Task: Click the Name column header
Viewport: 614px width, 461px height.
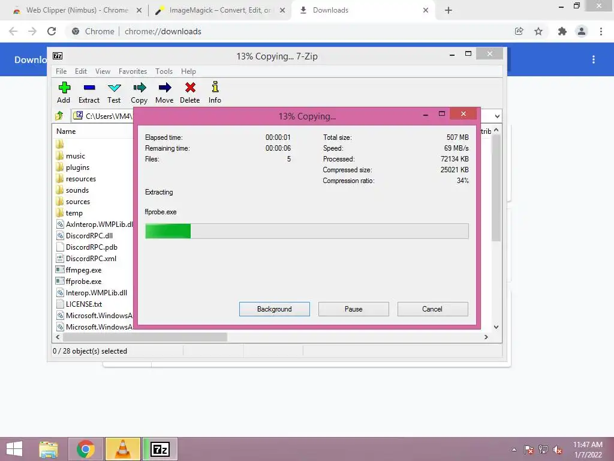Action: coord(66,131)
